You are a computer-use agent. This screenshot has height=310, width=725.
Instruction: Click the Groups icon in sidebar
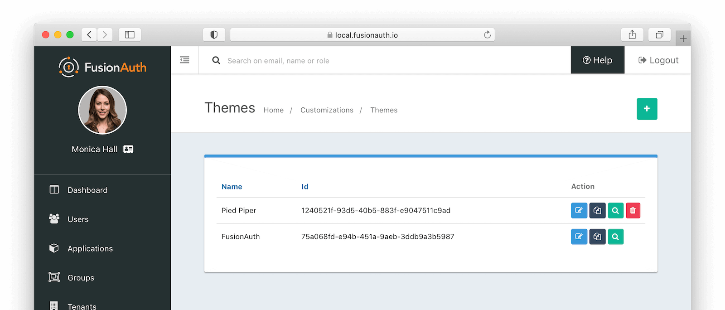coord(54,277)
